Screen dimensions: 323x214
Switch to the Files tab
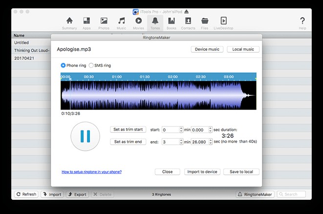point(205,22)
